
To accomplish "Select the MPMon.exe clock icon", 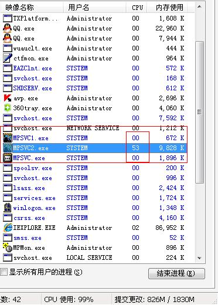I will (8, 248).
